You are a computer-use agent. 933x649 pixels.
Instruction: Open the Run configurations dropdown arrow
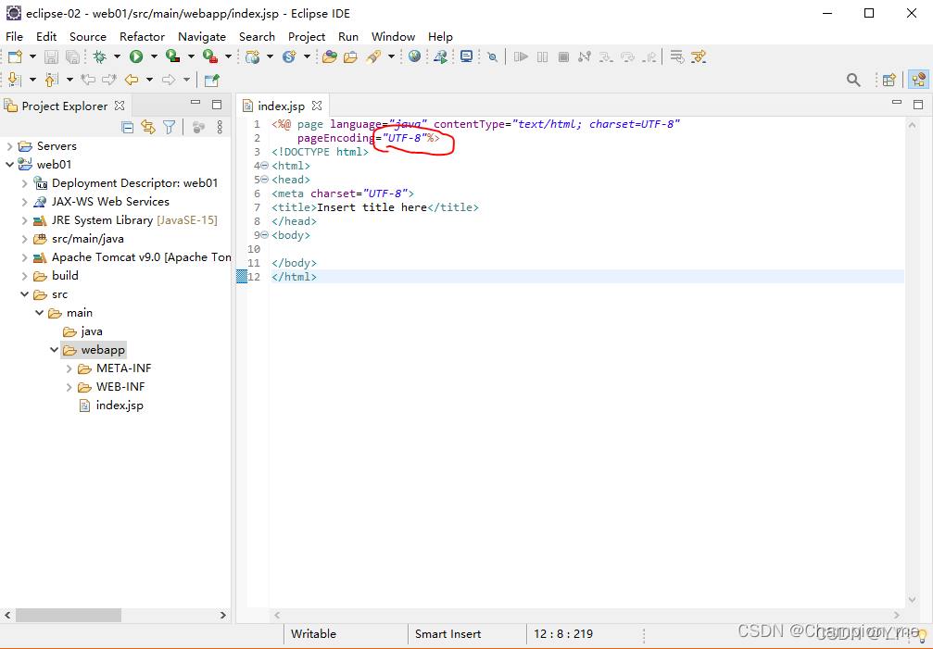[154, 56]
